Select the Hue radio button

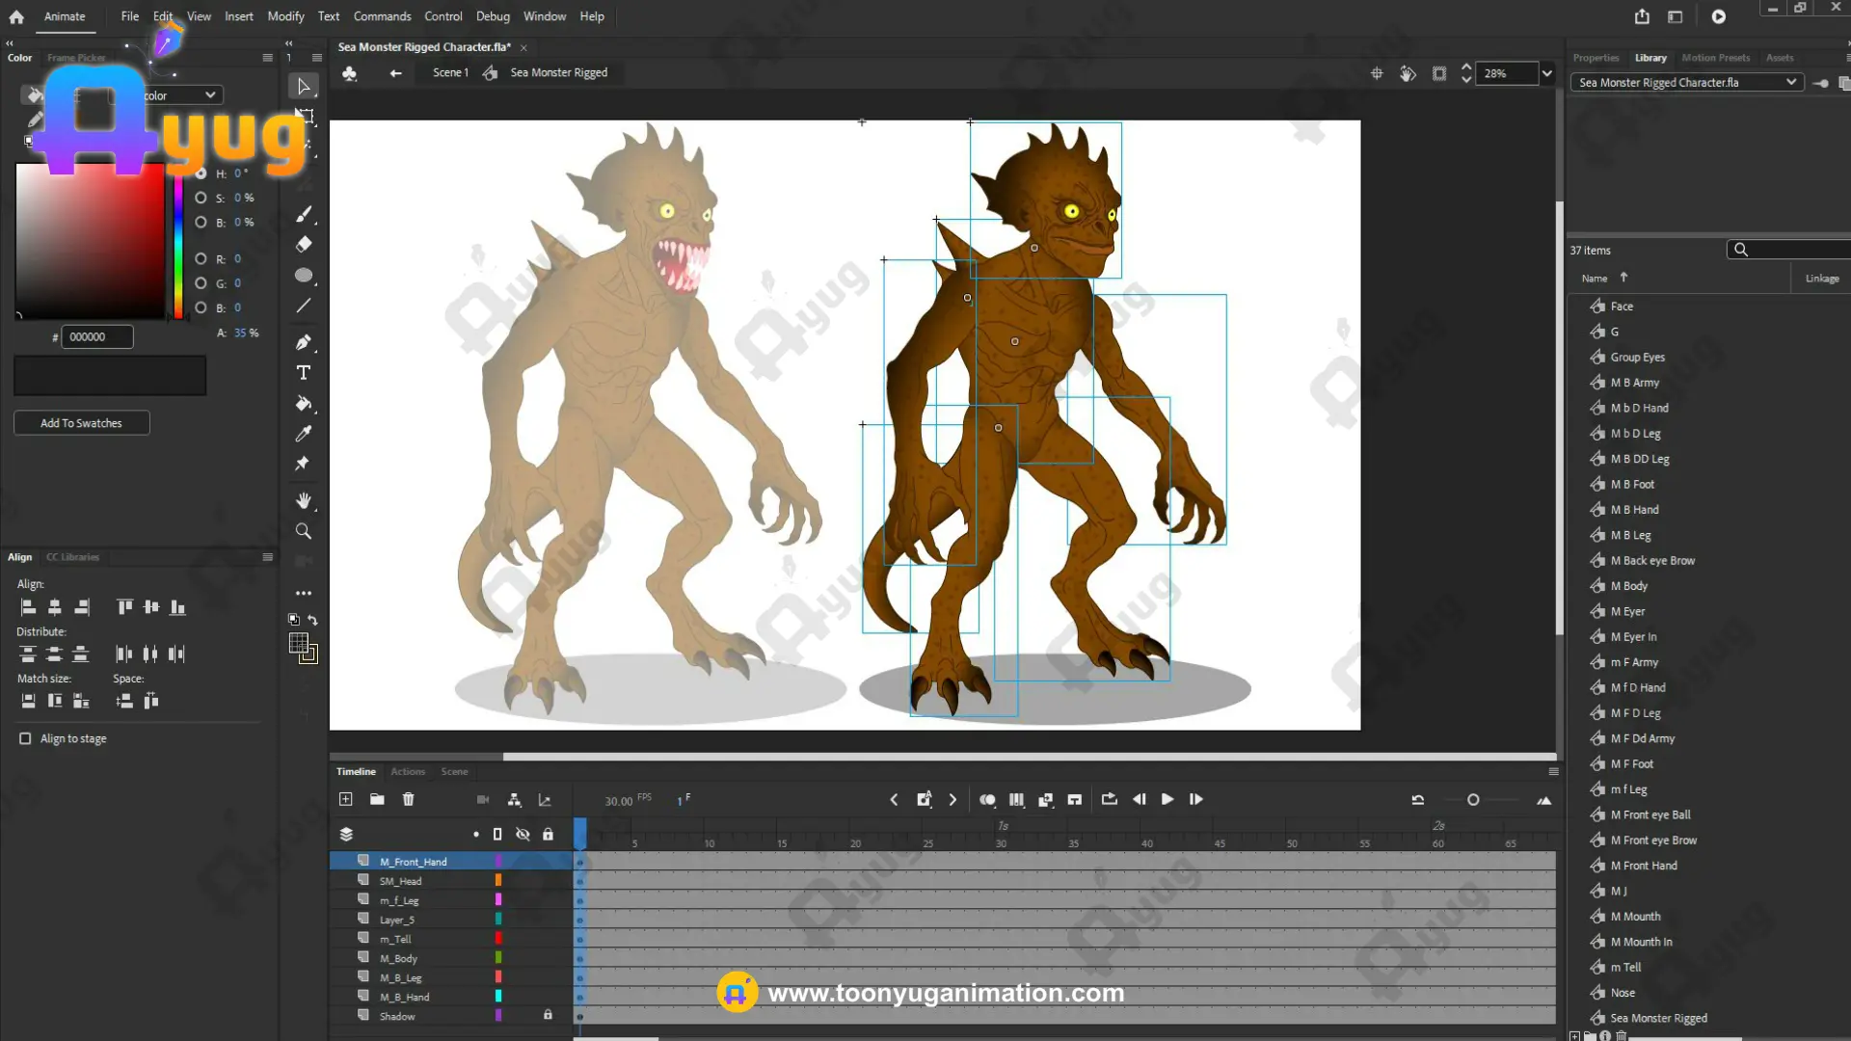pyautogui.click(x=201, y=173)
